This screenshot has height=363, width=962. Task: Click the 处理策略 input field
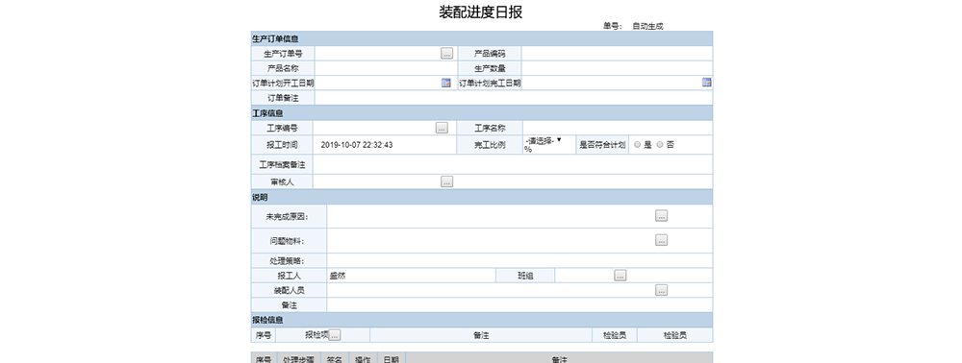[519, 261]
